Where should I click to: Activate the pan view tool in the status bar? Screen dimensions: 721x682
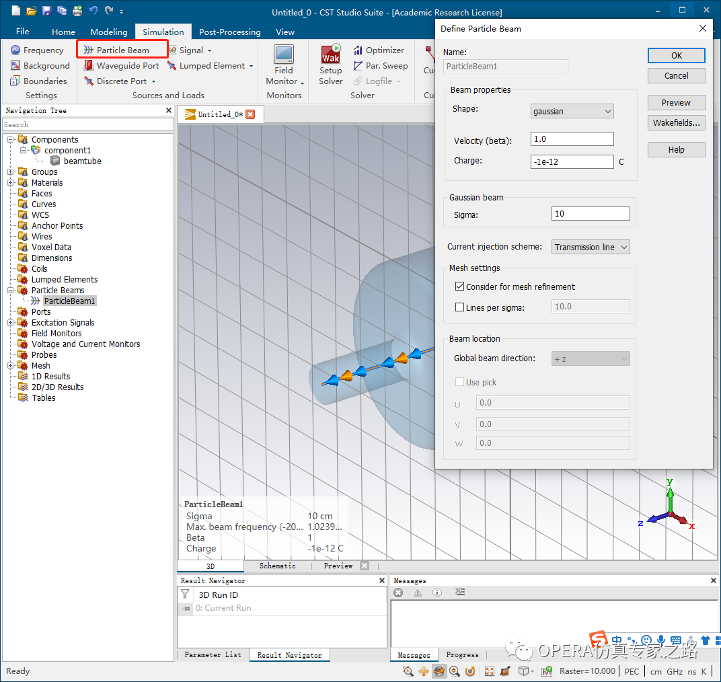click(424, 671)
